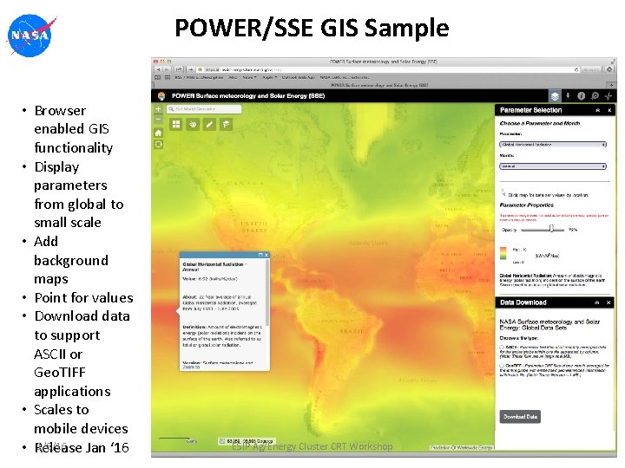
Task: Click the Data Download panel title
Action: (x=523, y=302)
